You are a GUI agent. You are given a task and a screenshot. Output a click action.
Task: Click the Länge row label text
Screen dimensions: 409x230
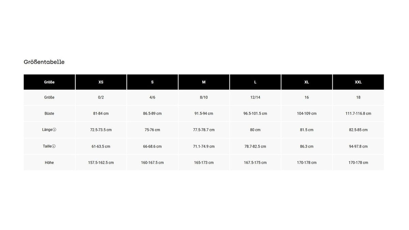click(47, 130)
